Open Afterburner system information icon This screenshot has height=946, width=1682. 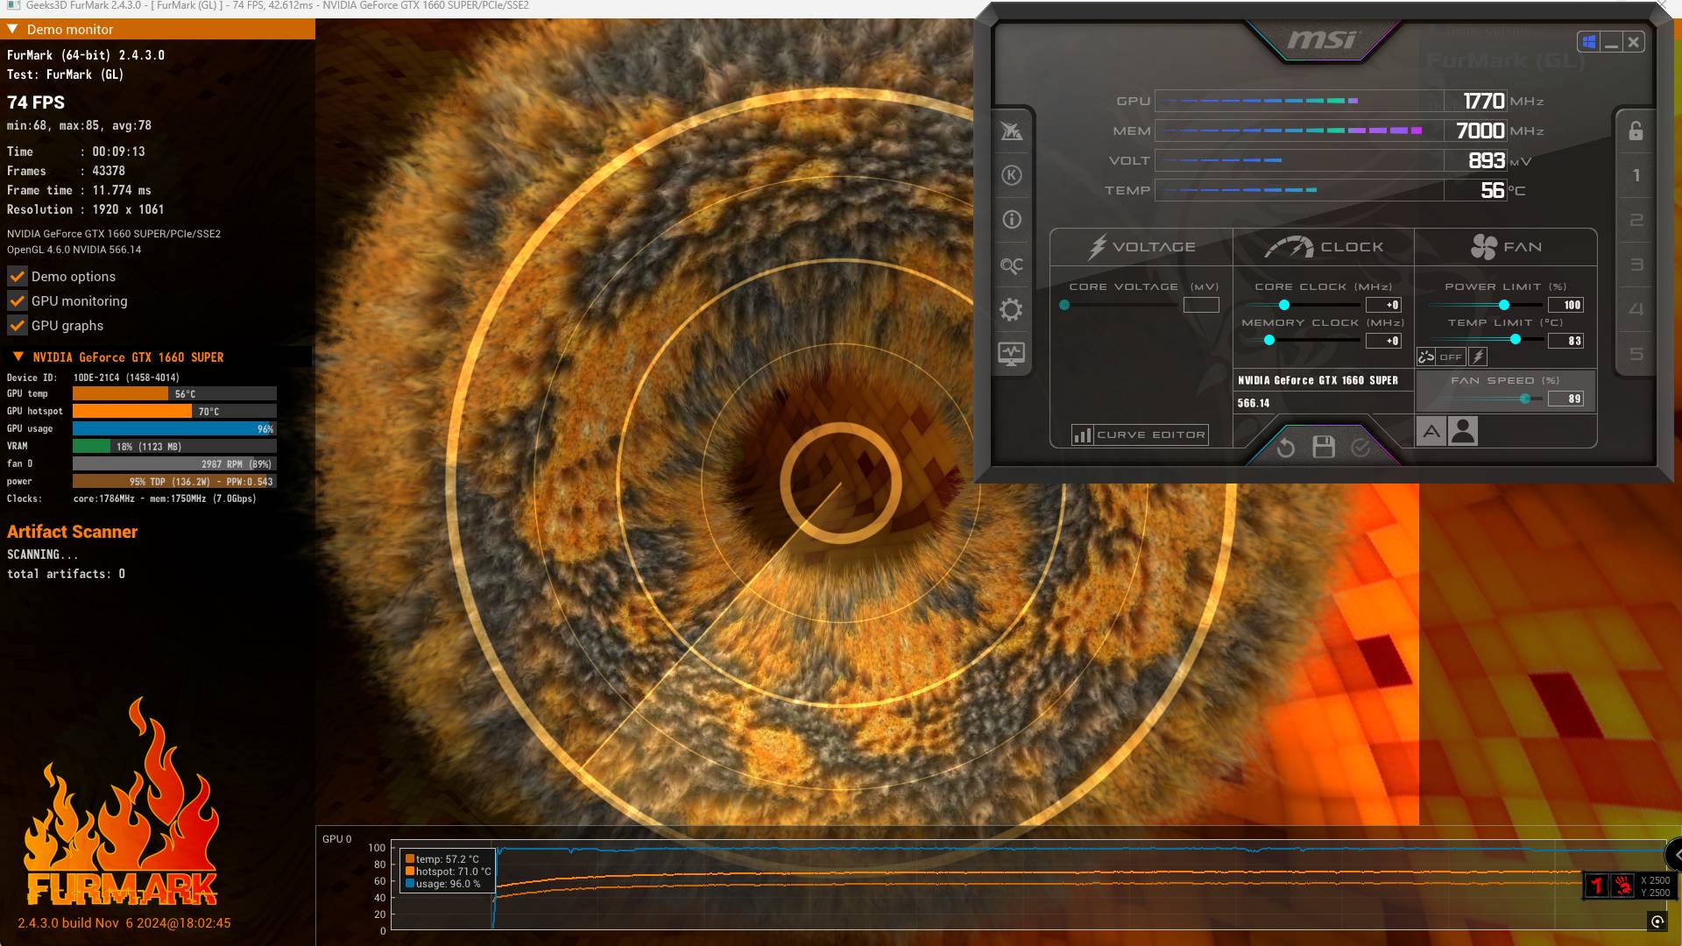1012,220
